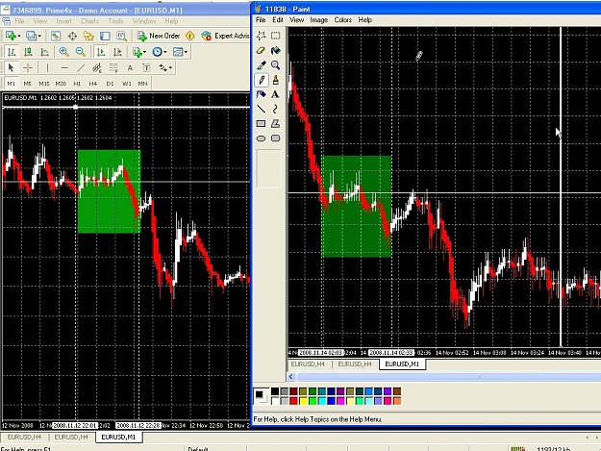Click the New Order button
The width and height of the screenshot is (601, 451).
coord(159,36)
